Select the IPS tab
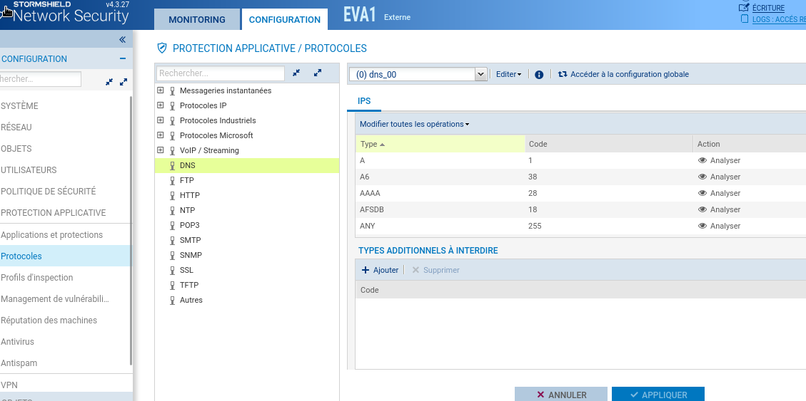806x401 pixels. click(x=364, y=101)
